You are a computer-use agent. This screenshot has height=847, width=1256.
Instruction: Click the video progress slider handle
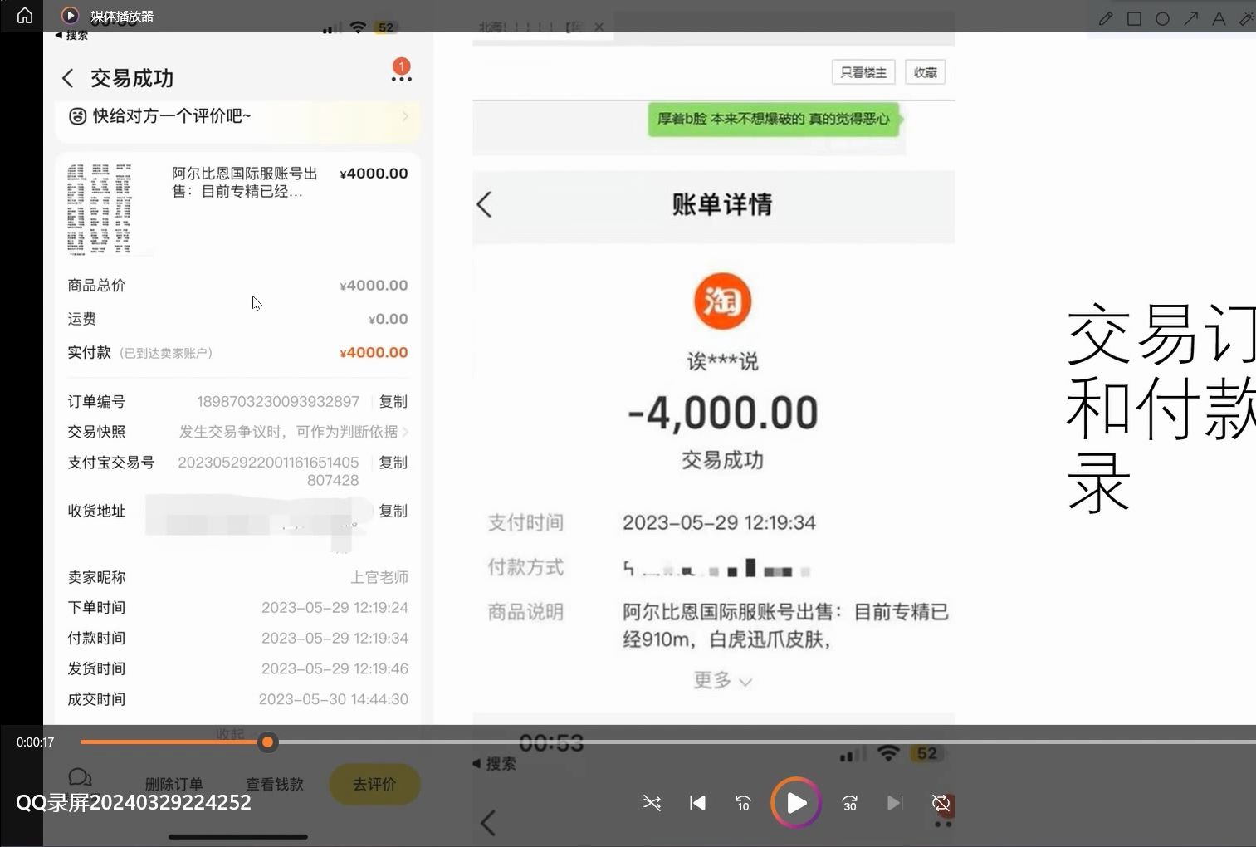point(267,742)
